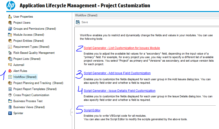Click the Alert Rules bell icon

(10, 71)
